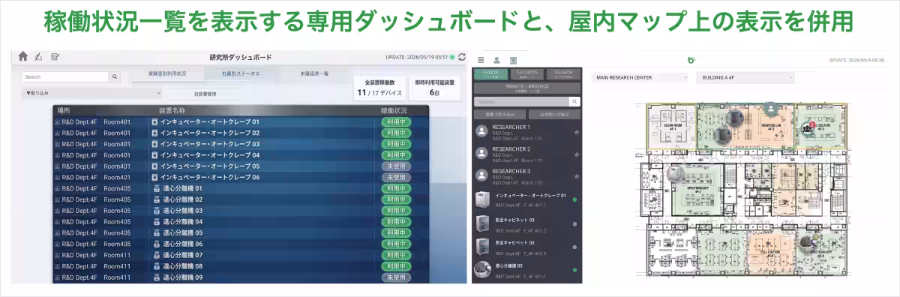Click the 即時利用可能装置 summary card
This screenshot has width=900, height=297.
(x=435, y=88)
